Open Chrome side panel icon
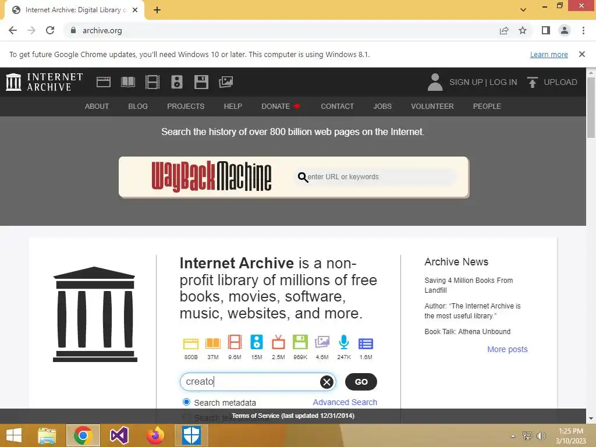This screenshot has height=447, width=596. click(x=546, y=30)
